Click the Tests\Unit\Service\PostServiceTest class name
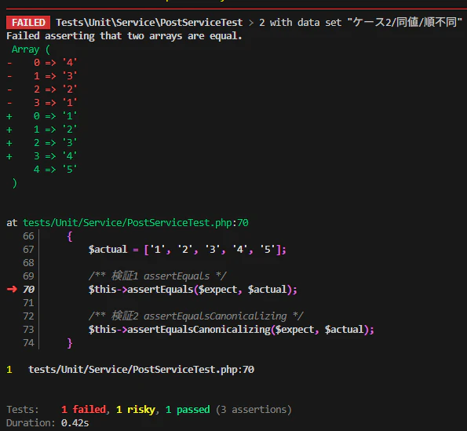467x431 pixels. [149, 22]
